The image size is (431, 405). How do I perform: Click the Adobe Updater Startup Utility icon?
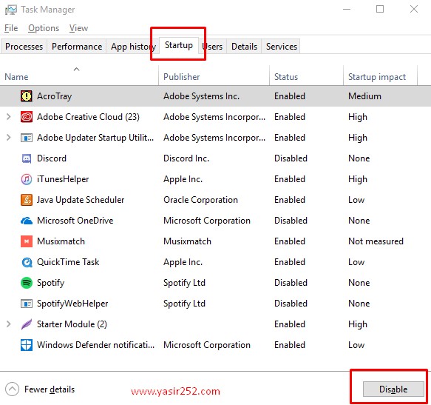point(27,138)
